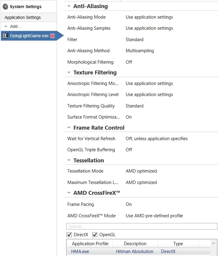Click the plus icon next to Add

click(6, 26)
